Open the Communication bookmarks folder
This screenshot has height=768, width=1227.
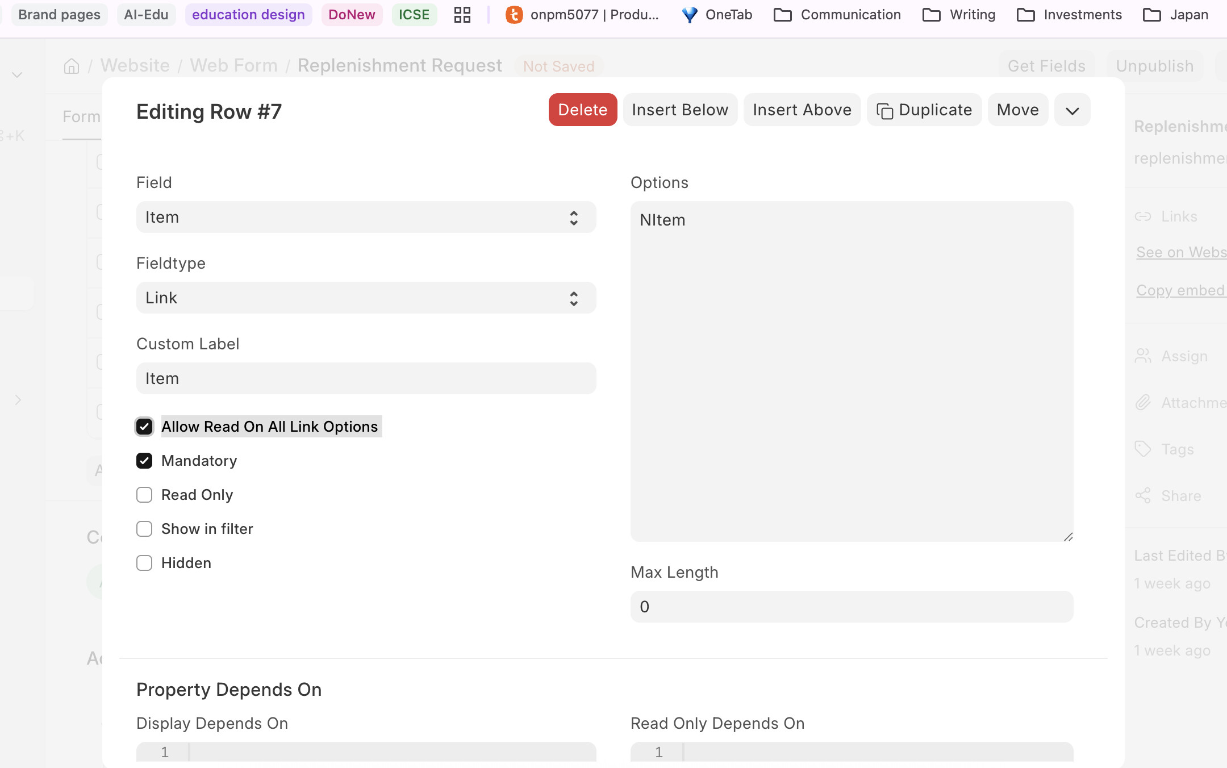(837, 15)
